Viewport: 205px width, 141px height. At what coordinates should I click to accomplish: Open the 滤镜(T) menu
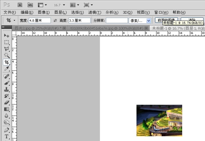pyautogui.click(x=95, y=12)
